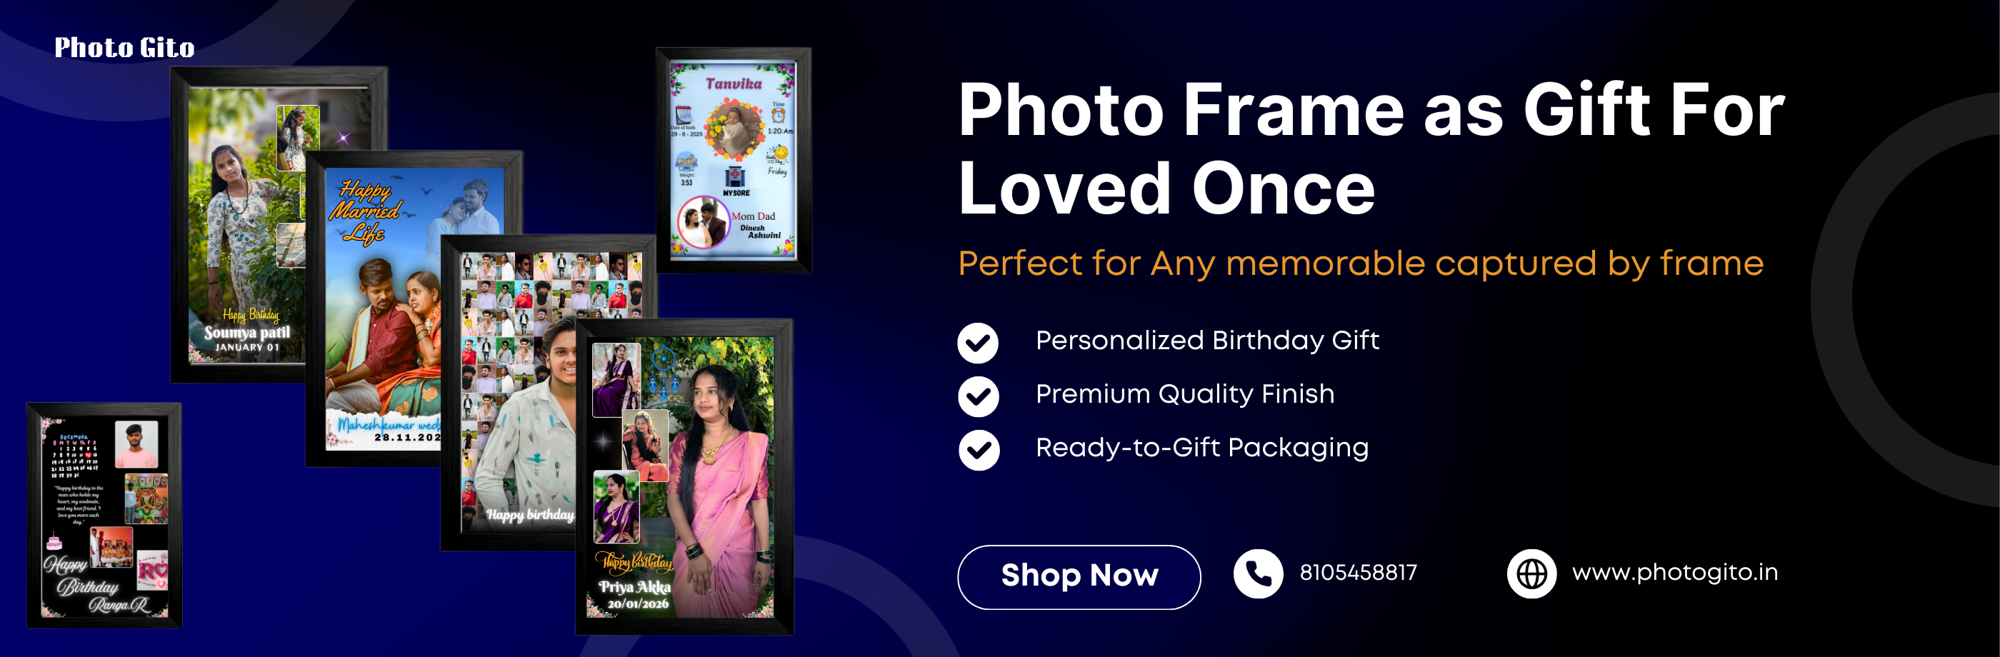Select the Soumya patil birthday frame
Screen dimensions: 2000x657
(x=239, y=225)
